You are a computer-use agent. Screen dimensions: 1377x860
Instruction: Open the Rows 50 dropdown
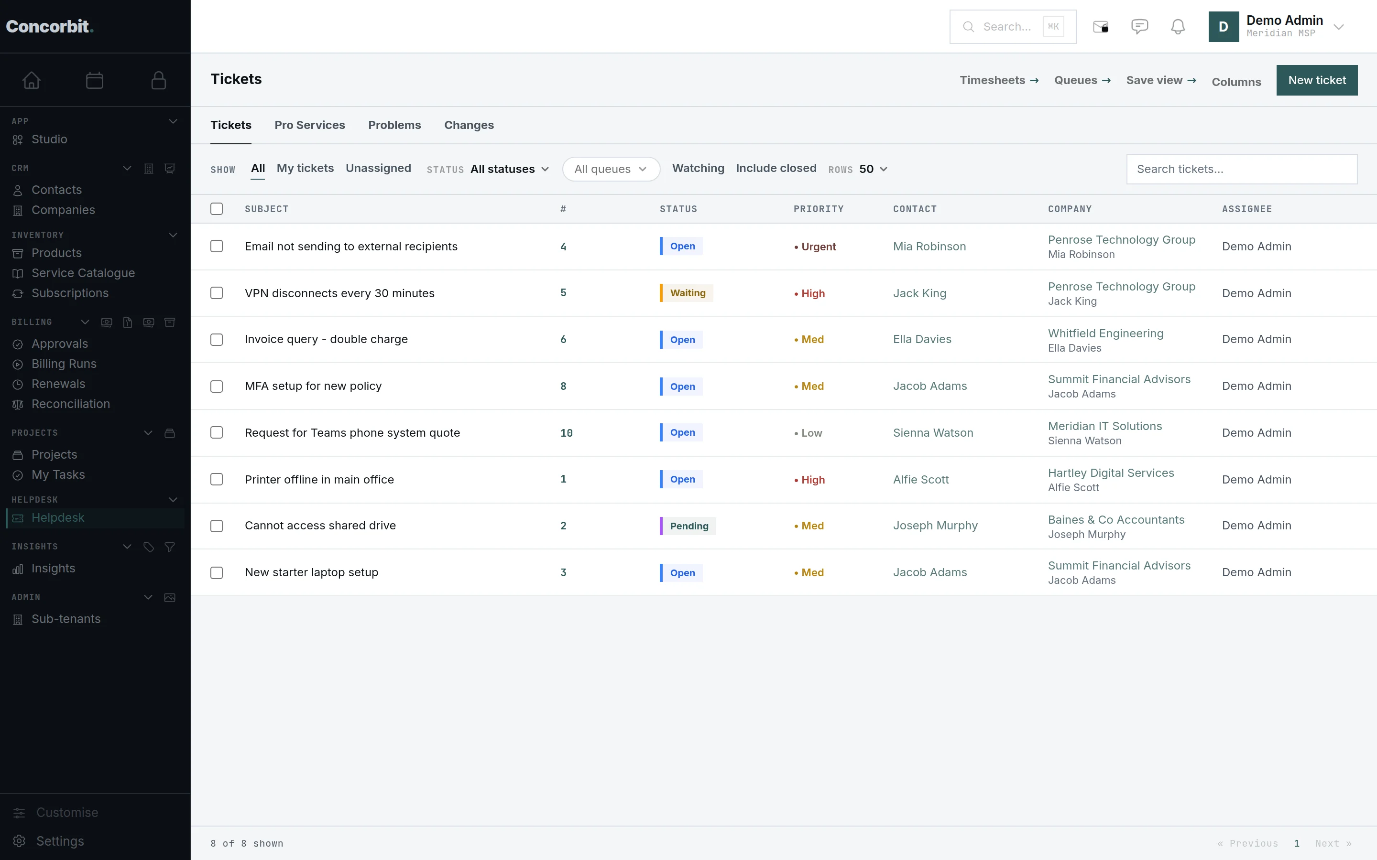pyautogui.click(x=873, y=169)
